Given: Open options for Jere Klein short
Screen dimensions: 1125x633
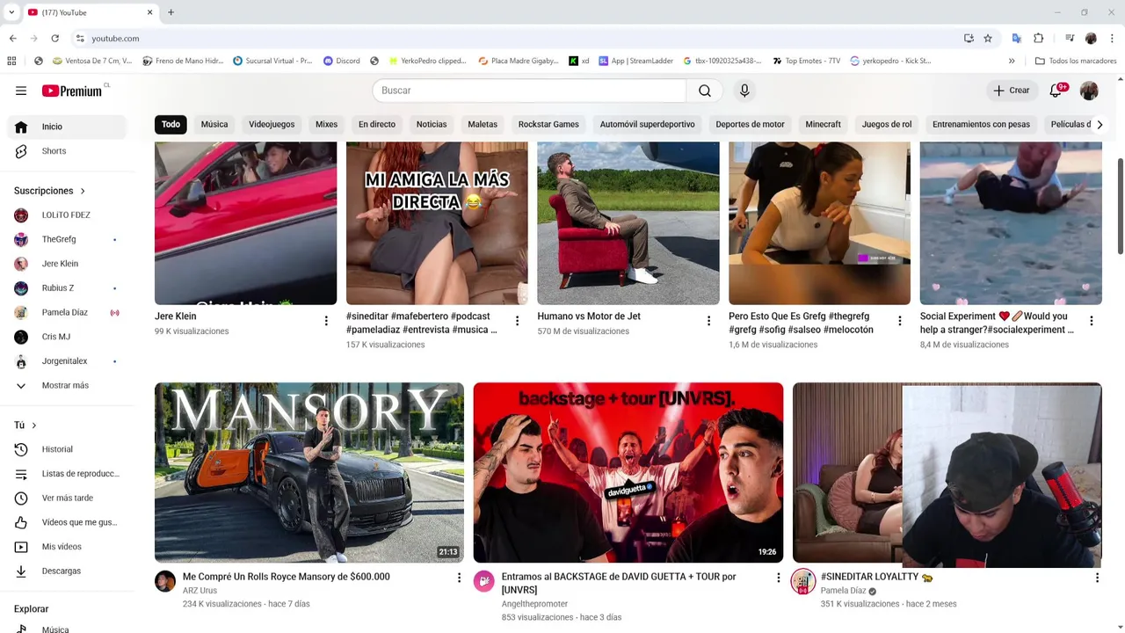Looking at the screenshot, I should click(x=326, y=321).
